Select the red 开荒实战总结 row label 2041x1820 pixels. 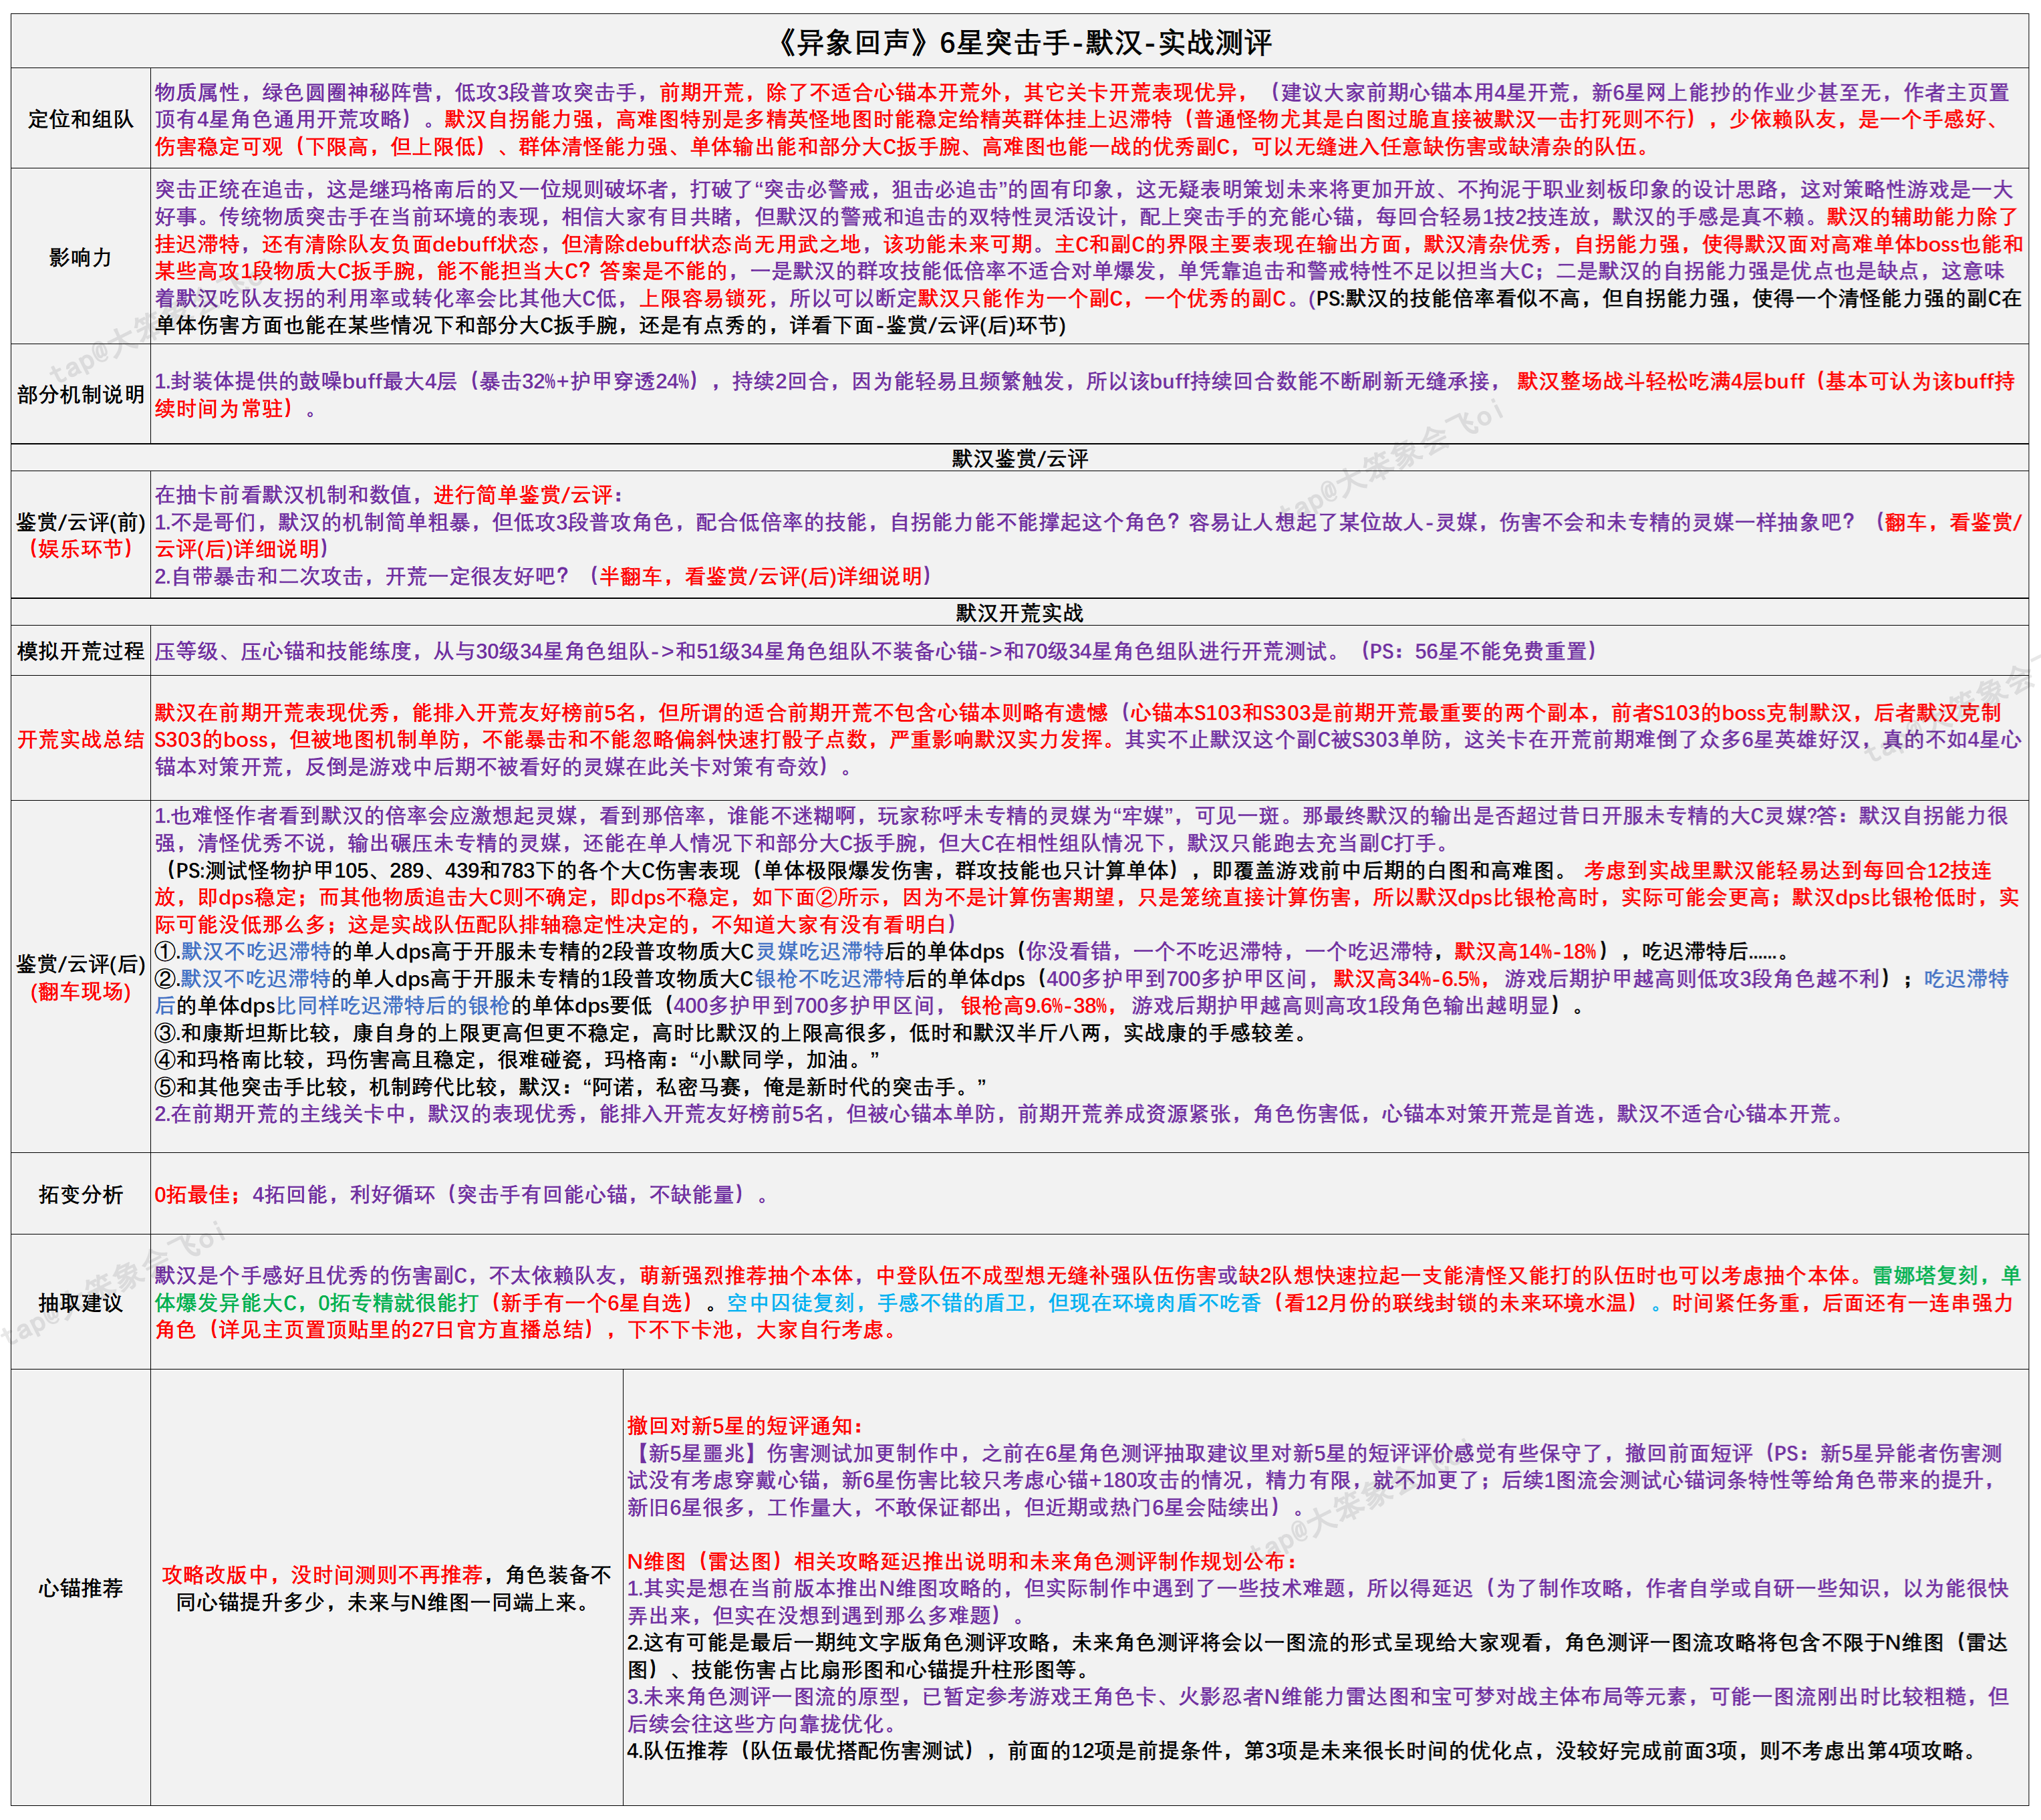tap(80, 739)
